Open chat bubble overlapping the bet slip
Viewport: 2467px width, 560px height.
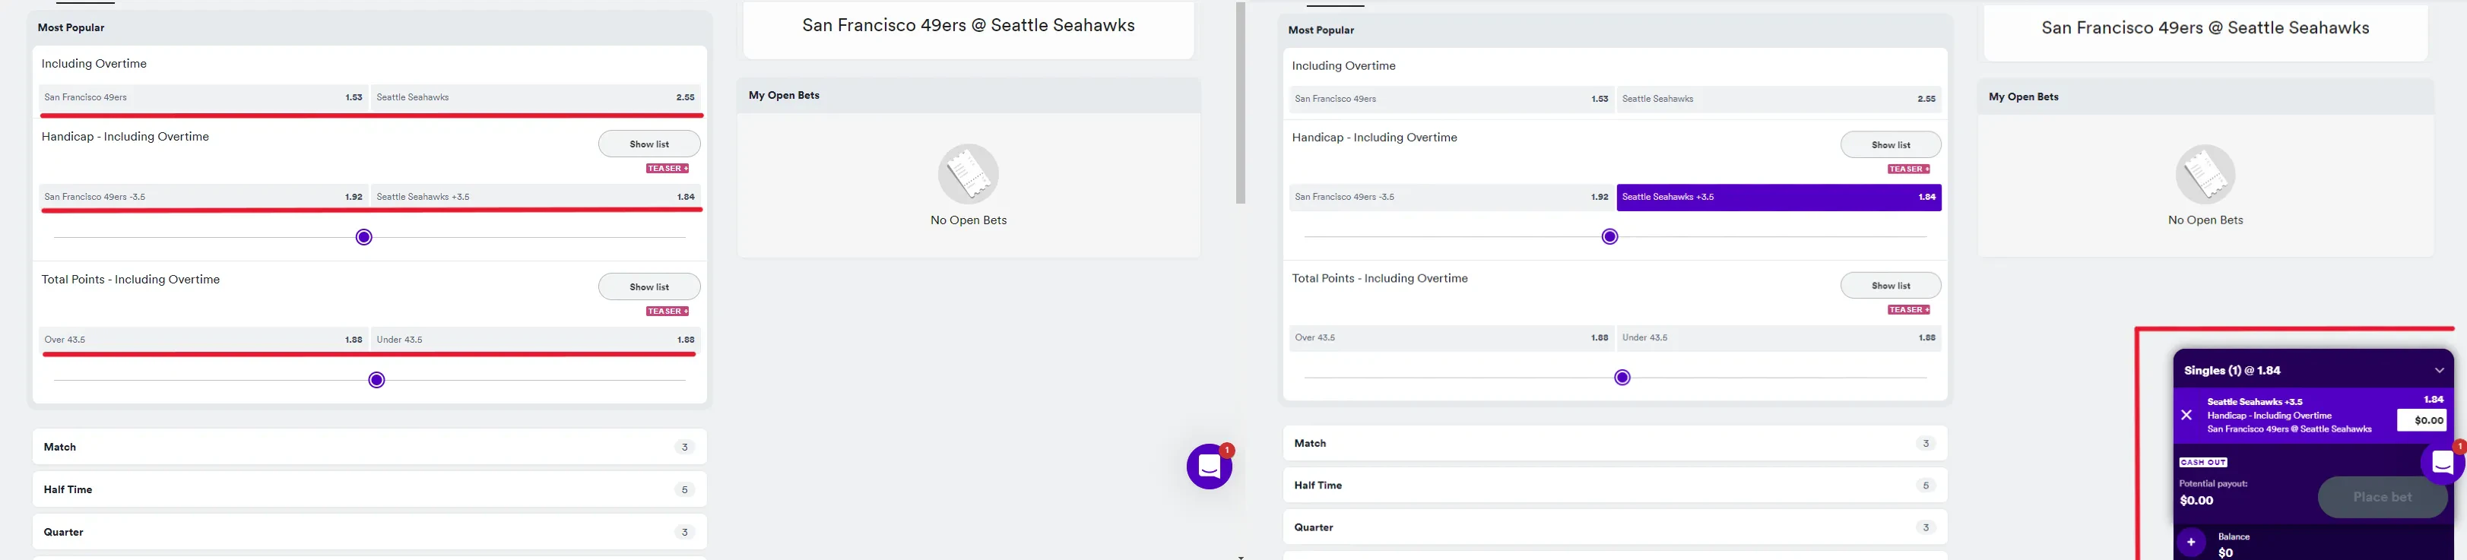pyautogui.click(x=2442, y=464)
